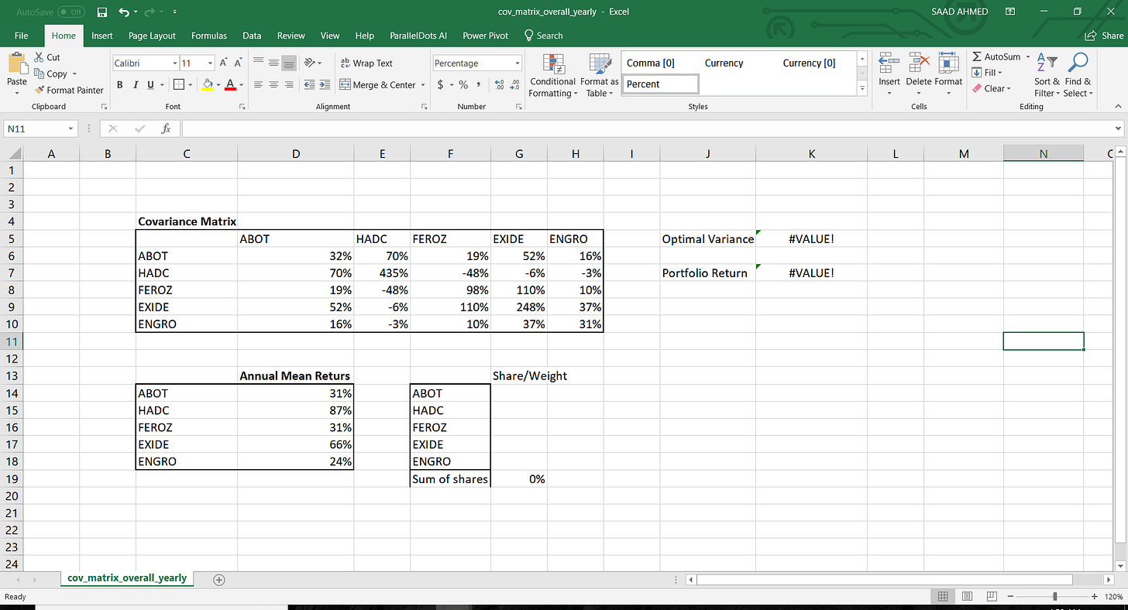Open Sort & Filter options
The height and width of the screenshot is (610, 1128).
1046,75
